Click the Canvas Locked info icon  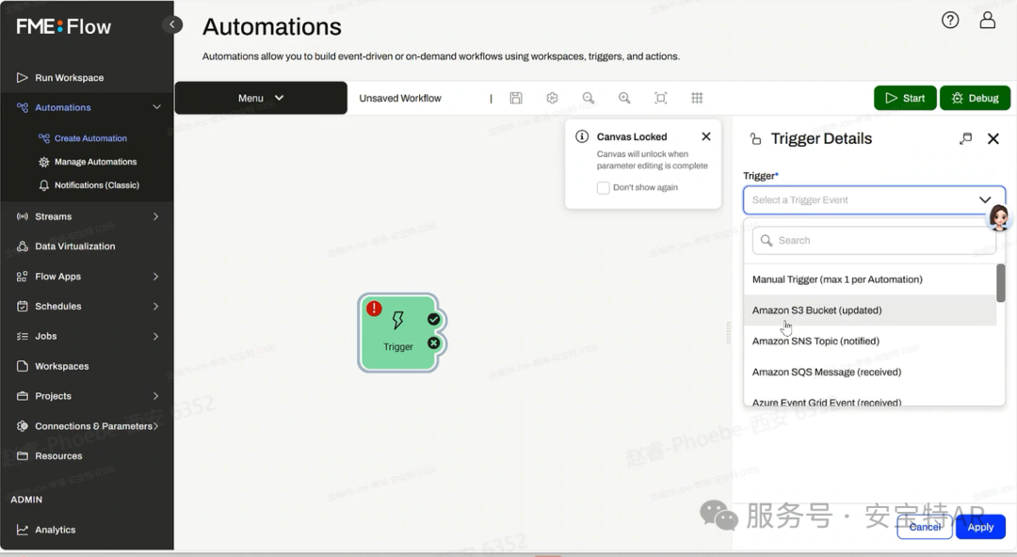582,136
